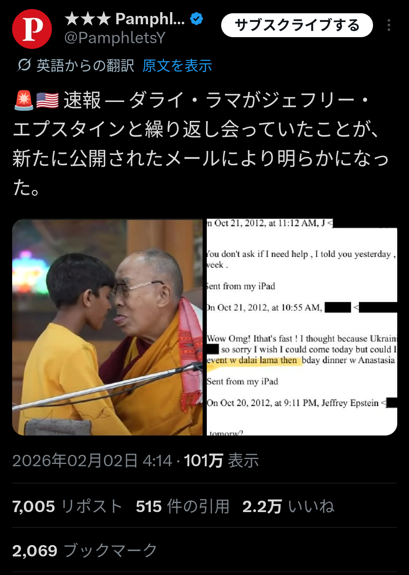Open the red P profile avatar
The image size is (409, 575).
pyautogui.click(x=32, y=29)
